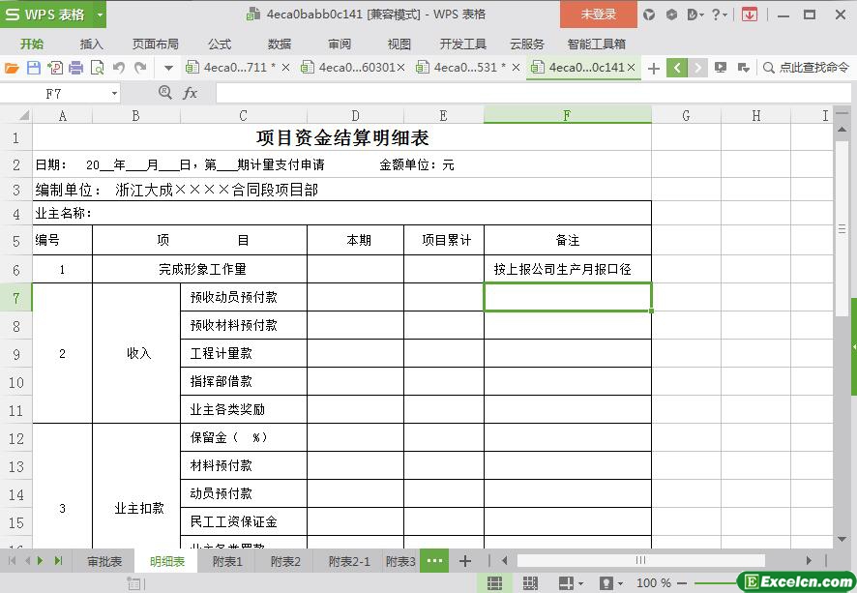Click the gray next document tab arrow
This screenshot has height=593, width=857.
coord(698,68)
